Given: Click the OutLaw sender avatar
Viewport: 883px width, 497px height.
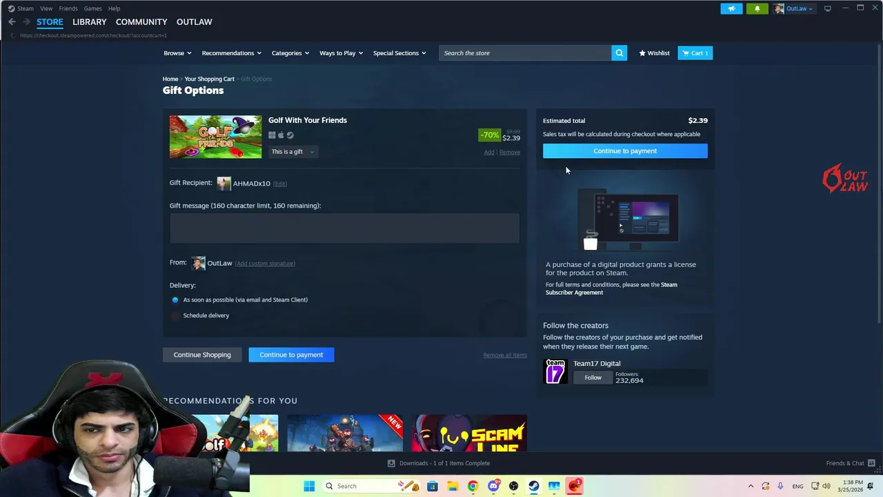Looking at the screenshot, I should (199, 263).
